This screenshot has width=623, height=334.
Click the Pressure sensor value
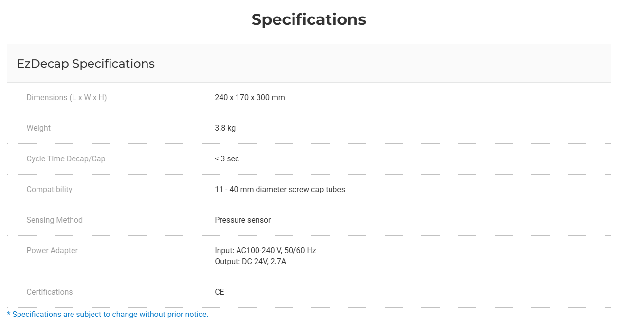243,220
